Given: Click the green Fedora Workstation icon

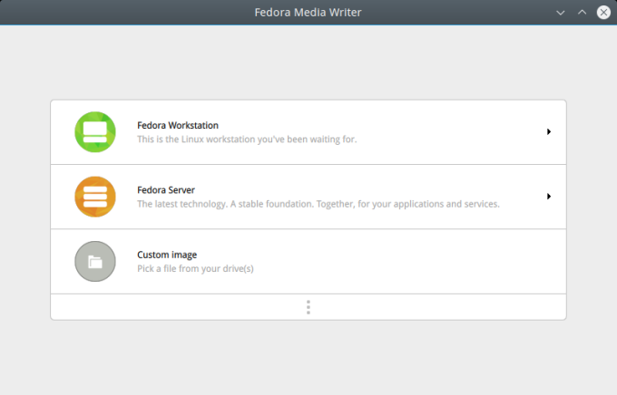Looking at the screenshot, I should click(95, 132).
